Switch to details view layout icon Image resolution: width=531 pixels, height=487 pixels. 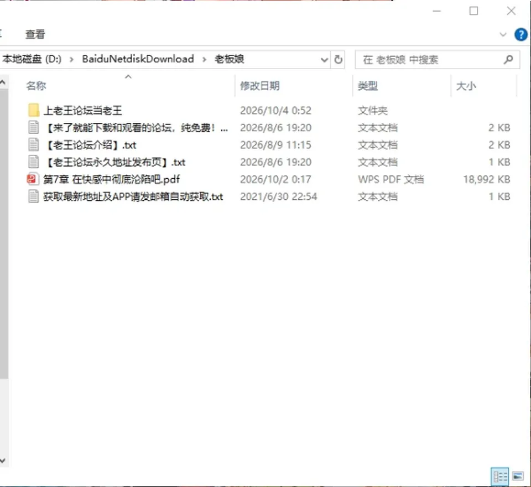[x=500, y=476]
